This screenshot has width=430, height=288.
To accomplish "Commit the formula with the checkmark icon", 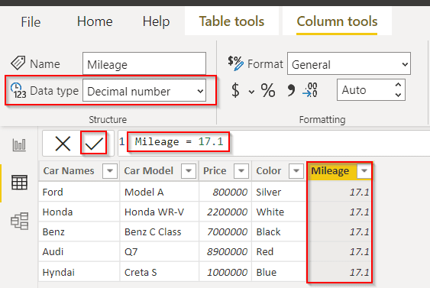I will click(x=93, y=144).
